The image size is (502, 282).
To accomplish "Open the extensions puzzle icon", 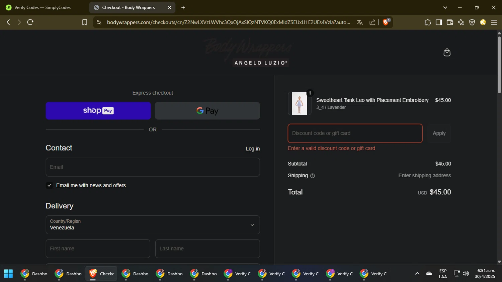I will 428,22.
